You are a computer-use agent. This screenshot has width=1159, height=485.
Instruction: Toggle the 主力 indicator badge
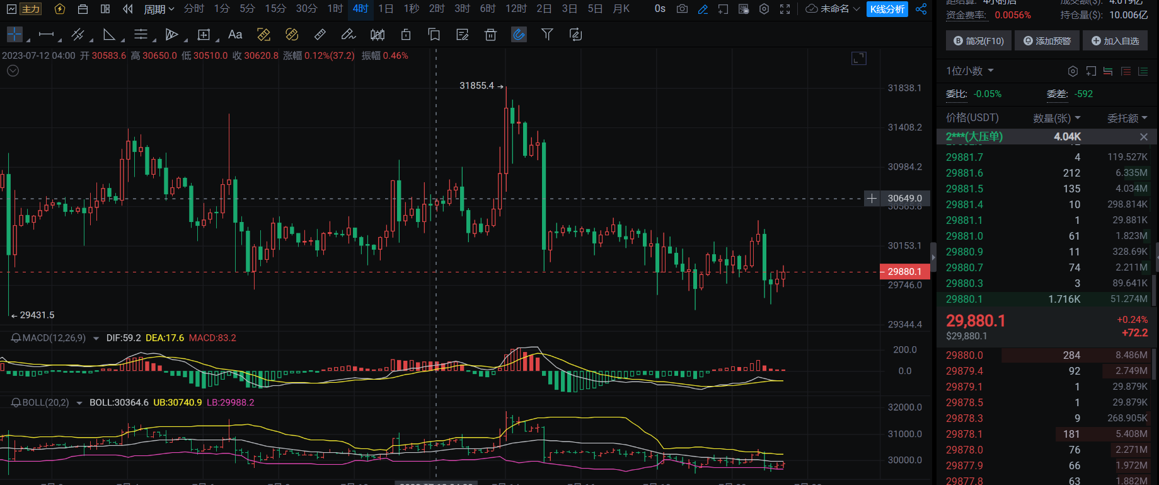click(x=30, y=9)
